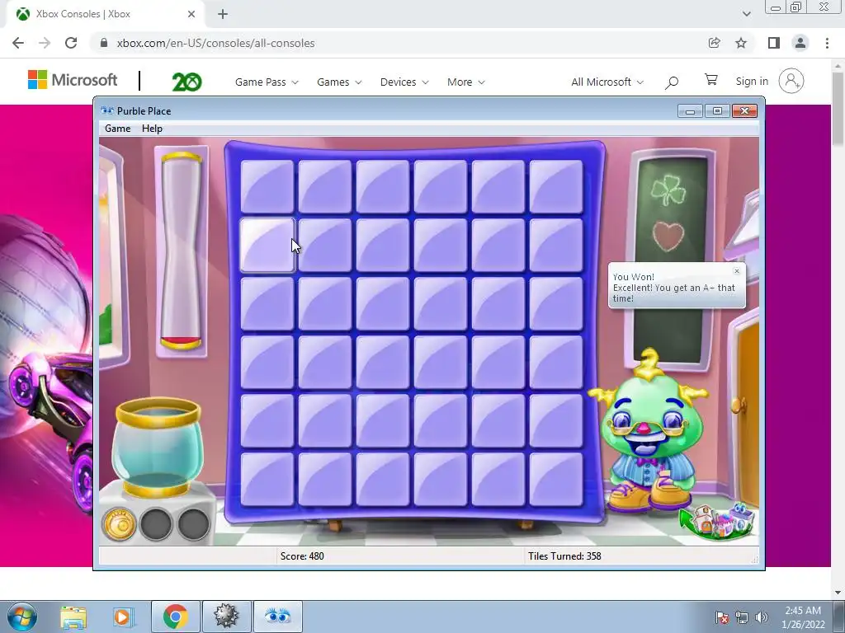Open the Chrome three-dot menu
Screen dimensions: 845x633
(827, 43)
